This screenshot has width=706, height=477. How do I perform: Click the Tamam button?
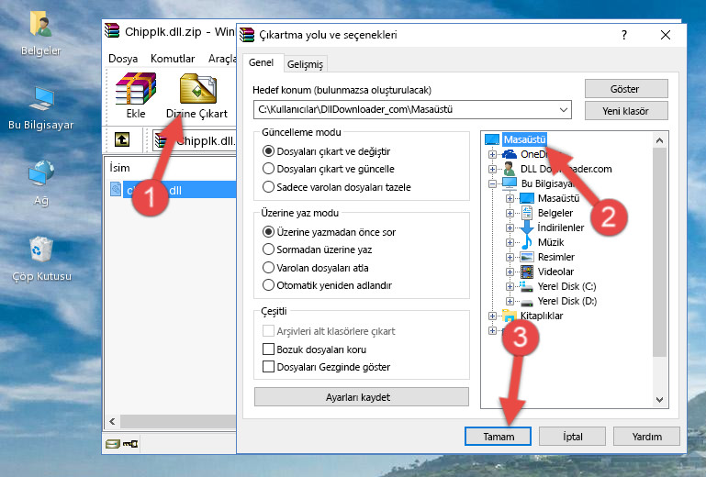498,437
